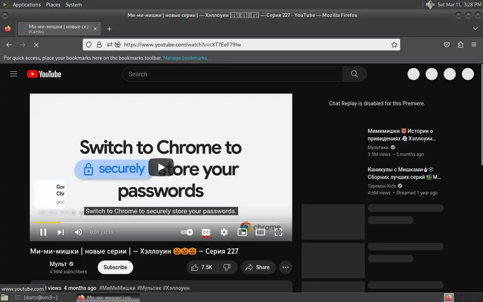
Task: Open recommended video Каникулы с Мишками
Action: pos(405,173)
